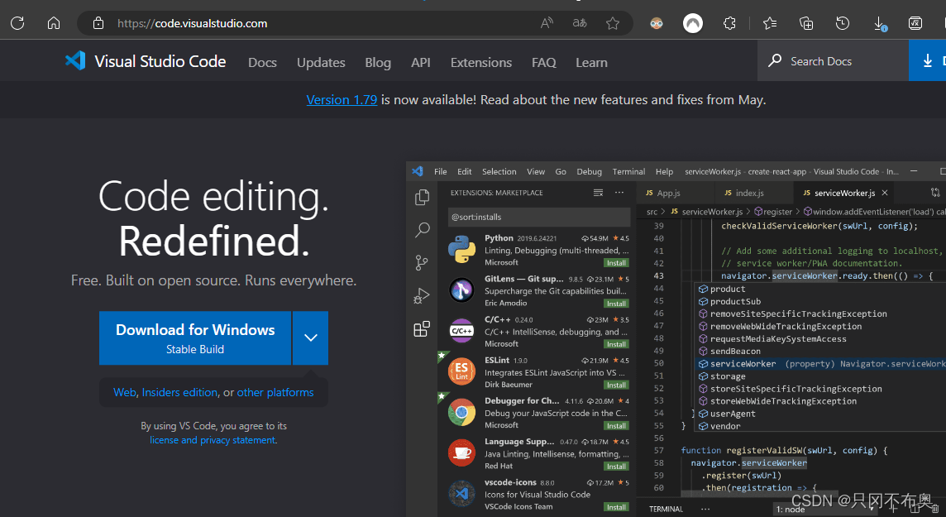Click the site lock icon in address bar
The height and width of the screenshot is (517, 946).
98,23
